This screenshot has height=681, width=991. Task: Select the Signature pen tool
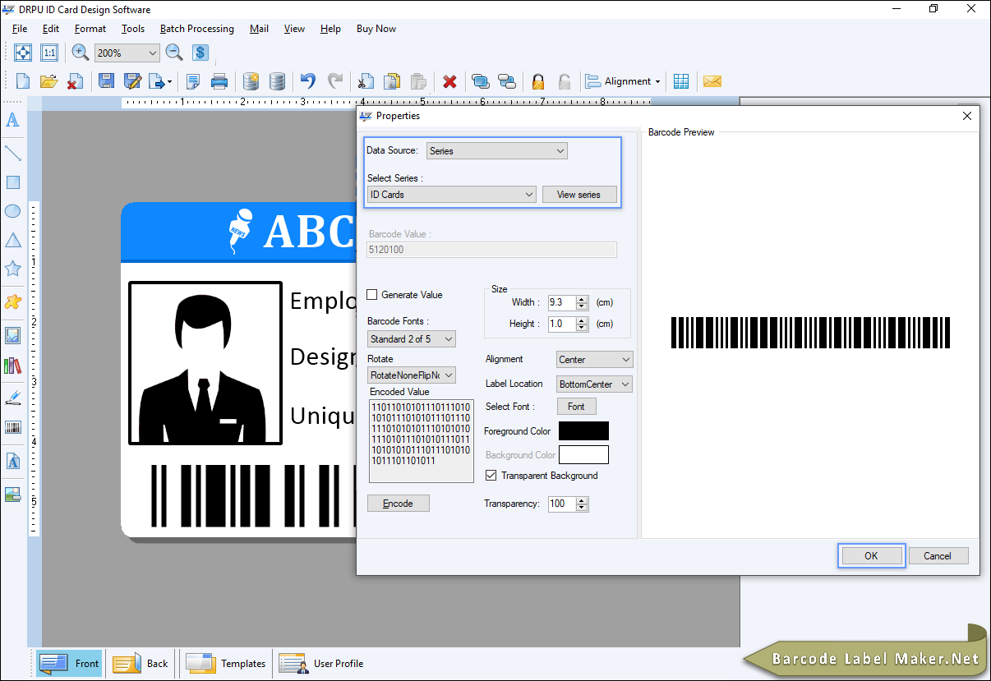(12, 398)
